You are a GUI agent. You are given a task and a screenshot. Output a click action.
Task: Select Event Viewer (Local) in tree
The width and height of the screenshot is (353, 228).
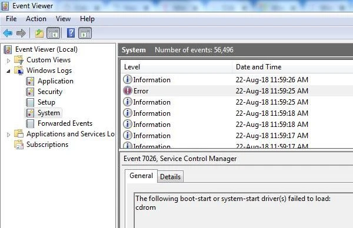[x=46, y=49]
